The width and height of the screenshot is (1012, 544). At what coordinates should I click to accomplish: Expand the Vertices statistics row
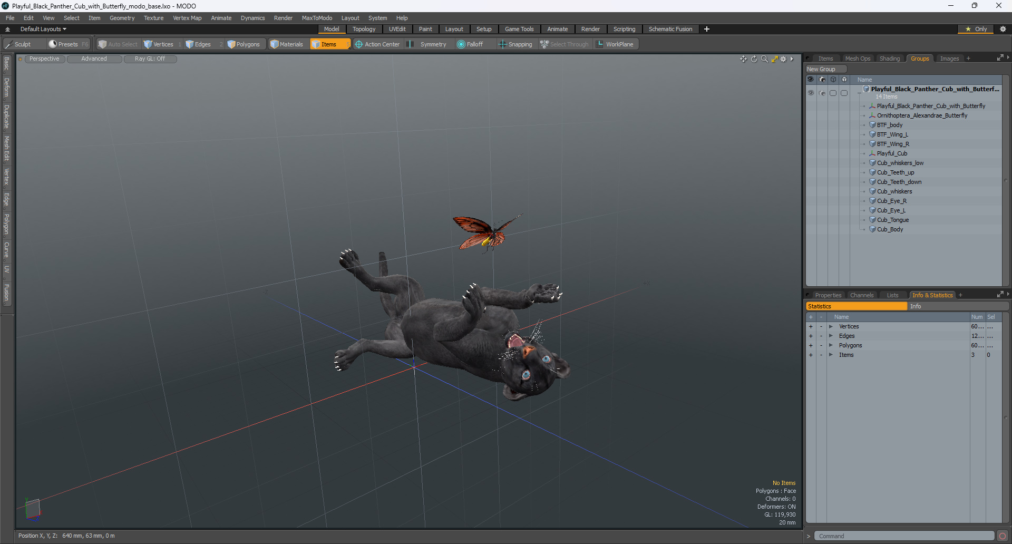(x=831, y=326)
